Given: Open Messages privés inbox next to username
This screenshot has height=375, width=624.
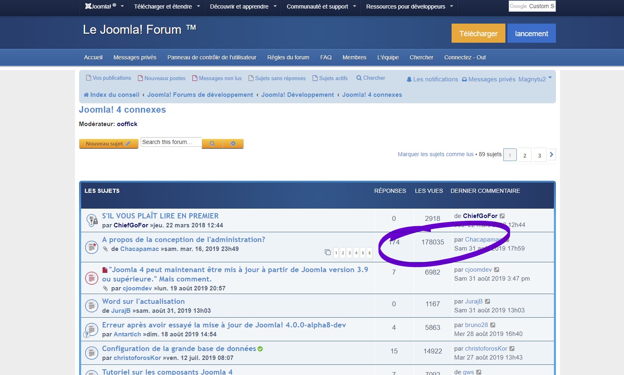Looking at the screenshot, I should point(488,79).
